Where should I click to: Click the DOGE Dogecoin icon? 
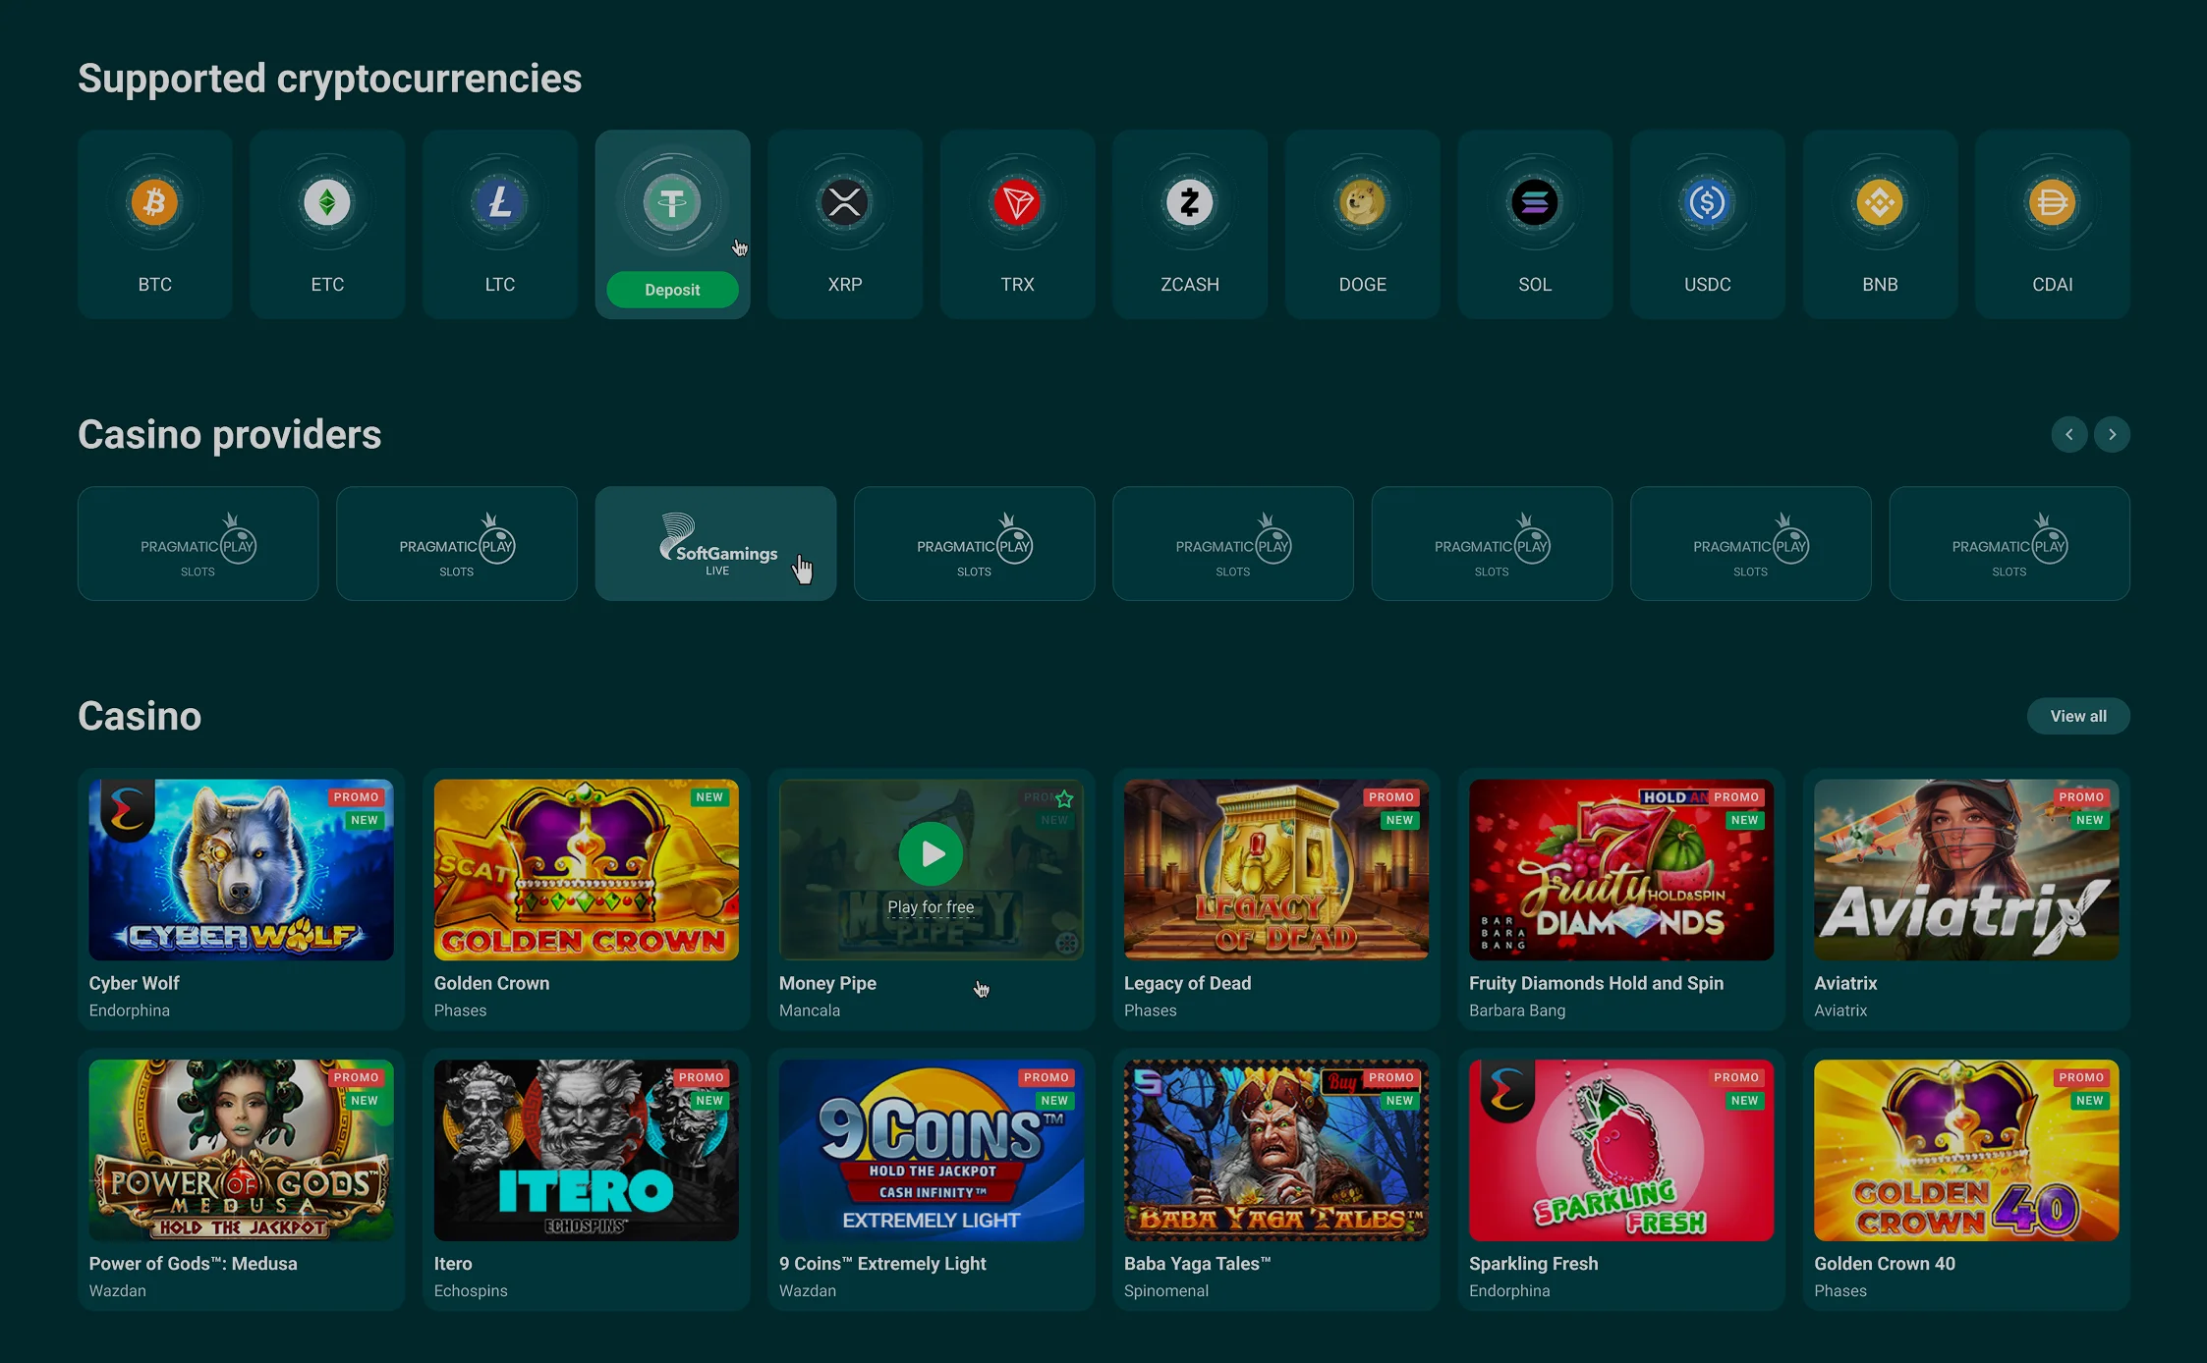coord(1362,203)
